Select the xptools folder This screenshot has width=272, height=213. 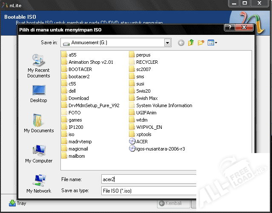point(143,134)
